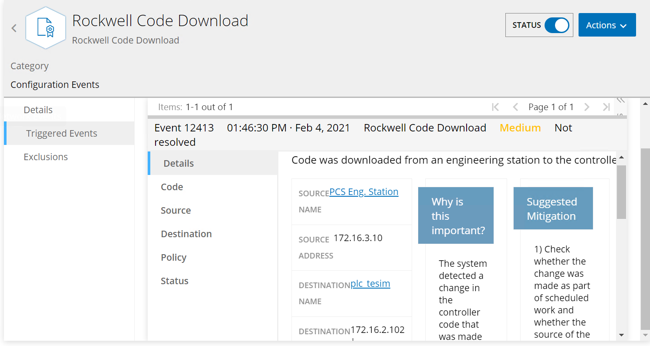Open the Actions dropdown menu

(607, 25)
